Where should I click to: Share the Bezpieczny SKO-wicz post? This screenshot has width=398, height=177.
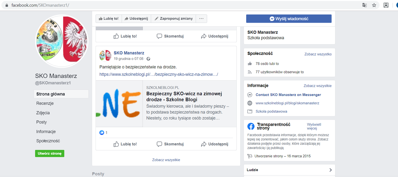point(215,144)
